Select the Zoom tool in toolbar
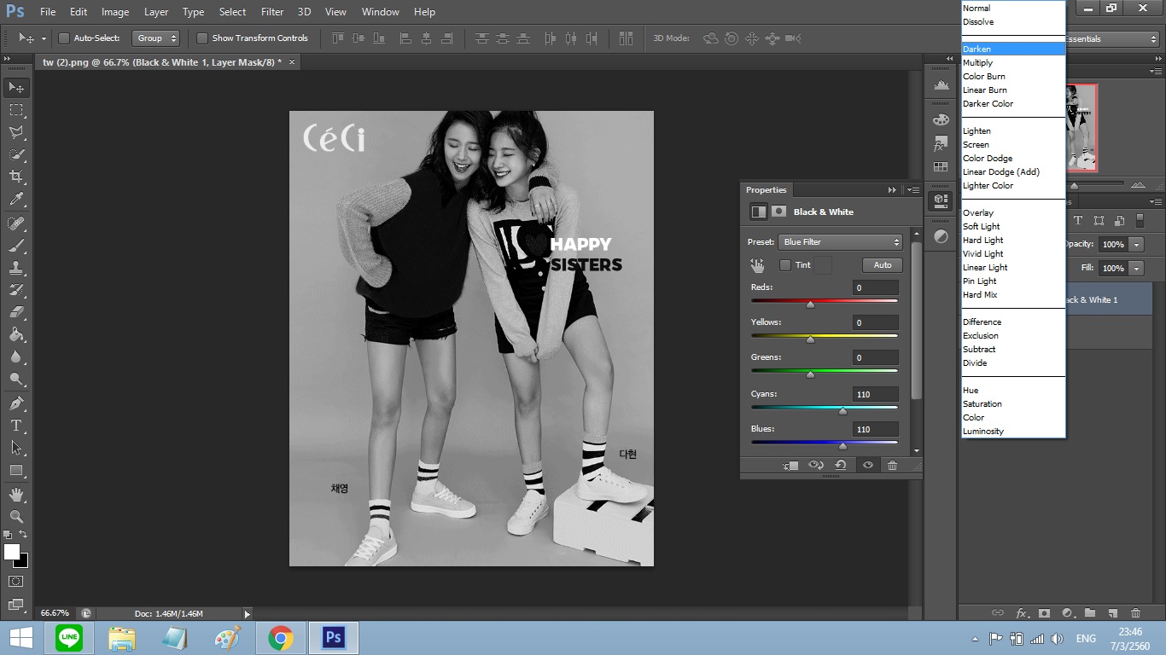Viewport: 1166px width, 655px height. click(x=16, y=517)
